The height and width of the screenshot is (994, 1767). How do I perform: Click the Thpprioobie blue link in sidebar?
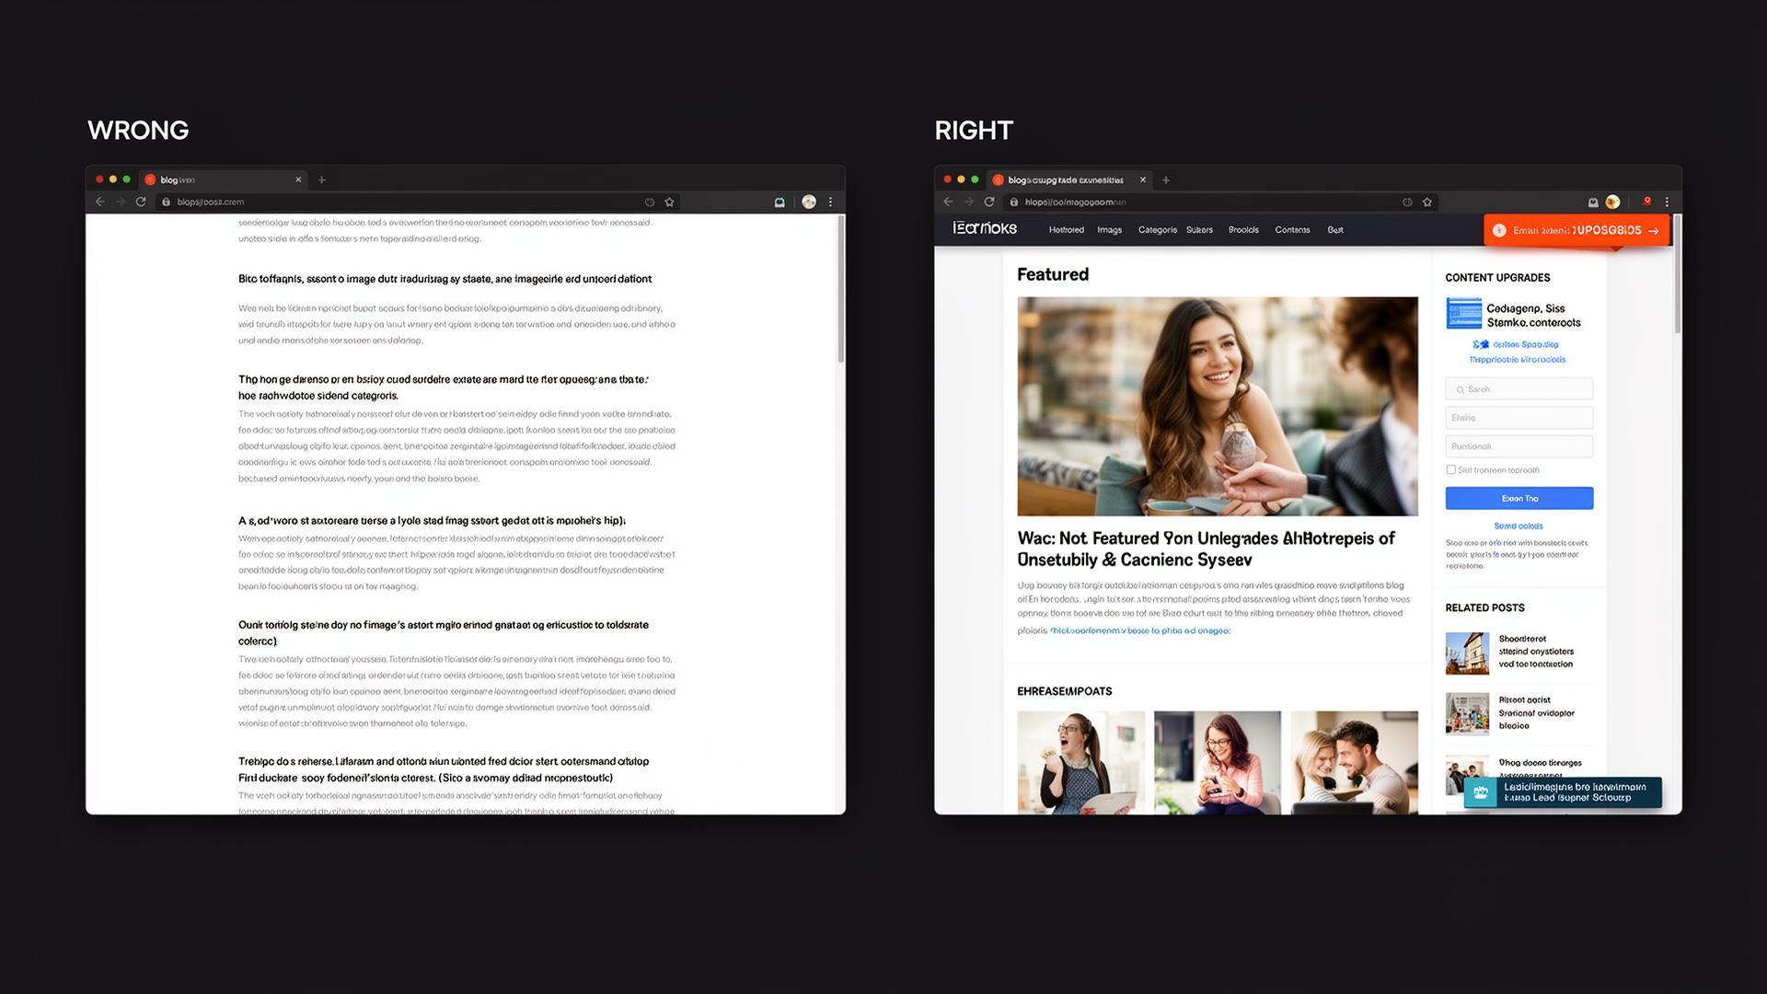coord(1517,360)
